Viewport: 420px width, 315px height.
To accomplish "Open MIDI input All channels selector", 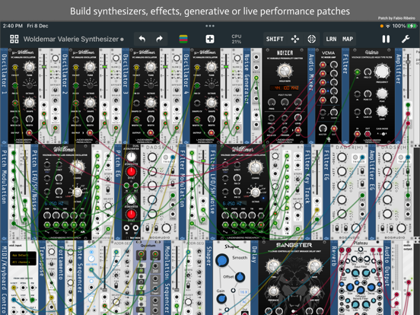I will 23,262.
